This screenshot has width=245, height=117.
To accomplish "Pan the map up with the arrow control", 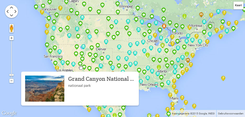I will tap(12, 8).
